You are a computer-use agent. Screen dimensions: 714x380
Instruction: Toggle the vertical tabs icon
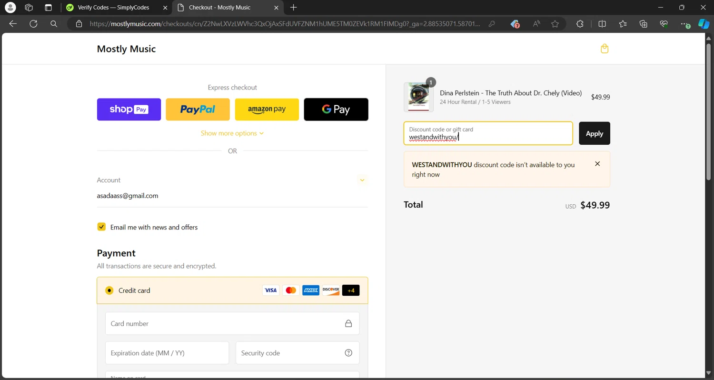point(48,8)
